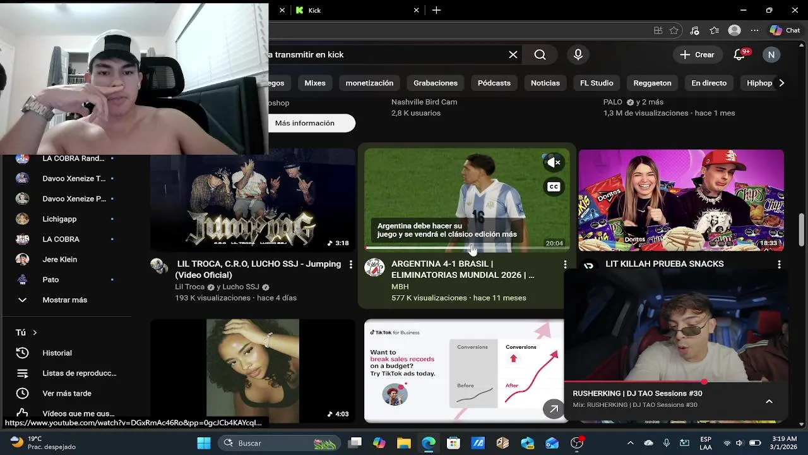This screenshot has width=808, height=455.
Task: Click the split screen icon in address bar
Action: [658, 30]
